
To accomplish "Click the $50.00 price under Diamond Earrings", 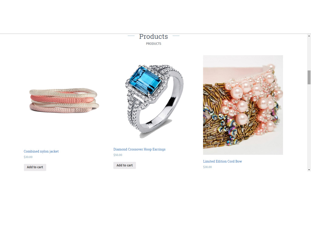I will click(x=118, y=155).
